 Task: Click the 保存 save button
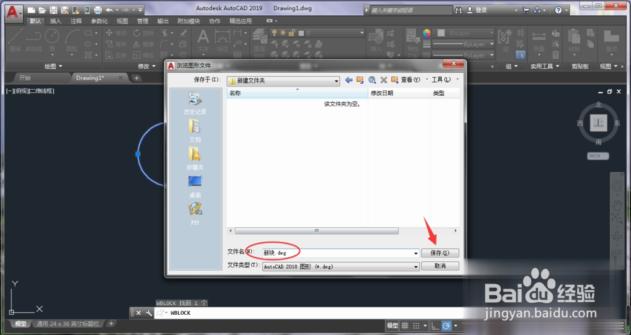tap(440, 253)
